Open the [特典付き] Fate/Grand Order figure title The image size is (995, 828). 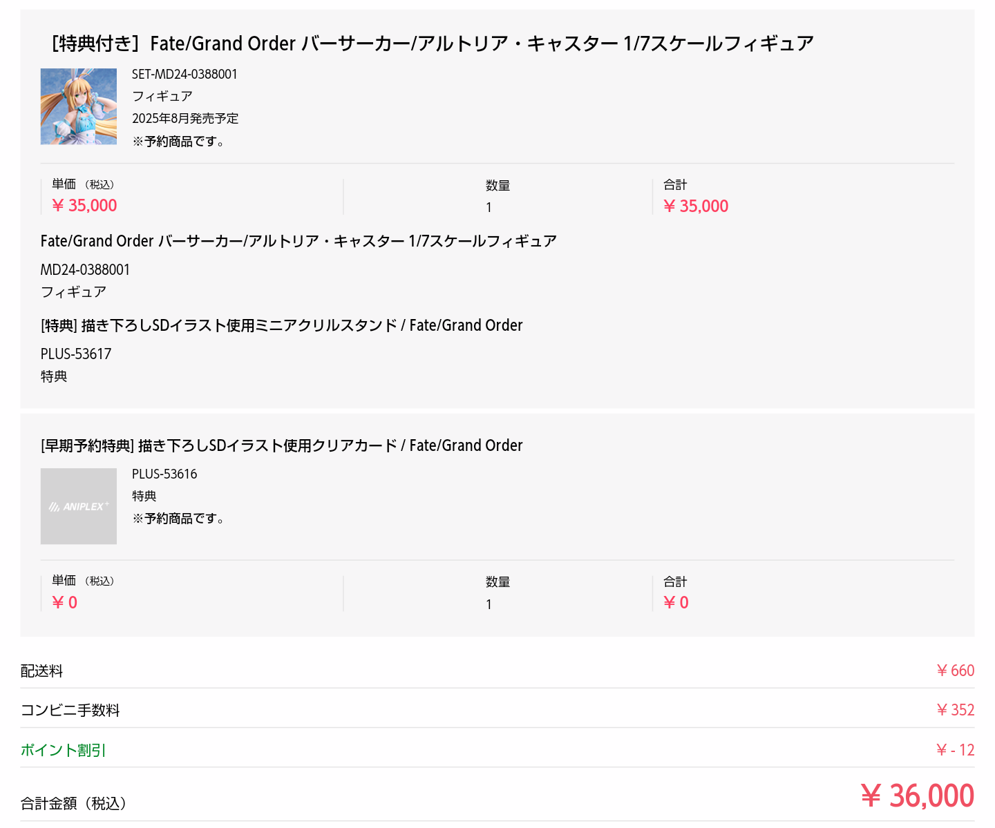[x=433, y=44]
